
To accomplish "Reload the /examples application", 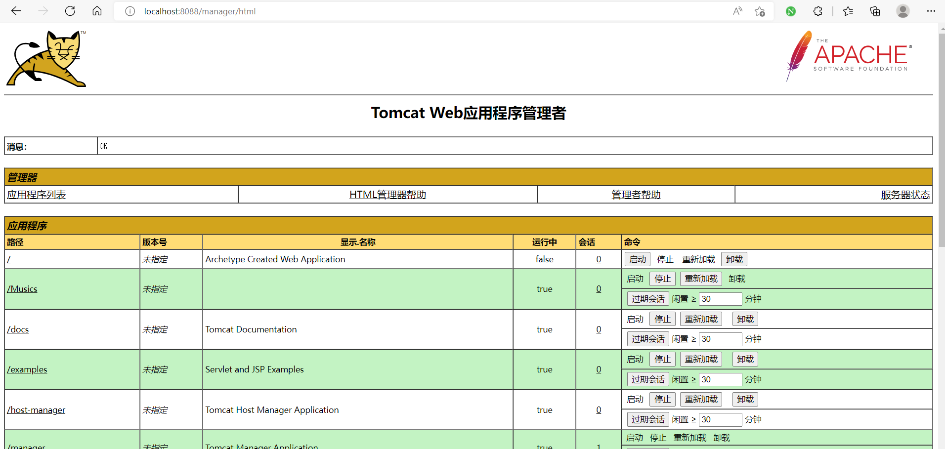I will point(701,359).
